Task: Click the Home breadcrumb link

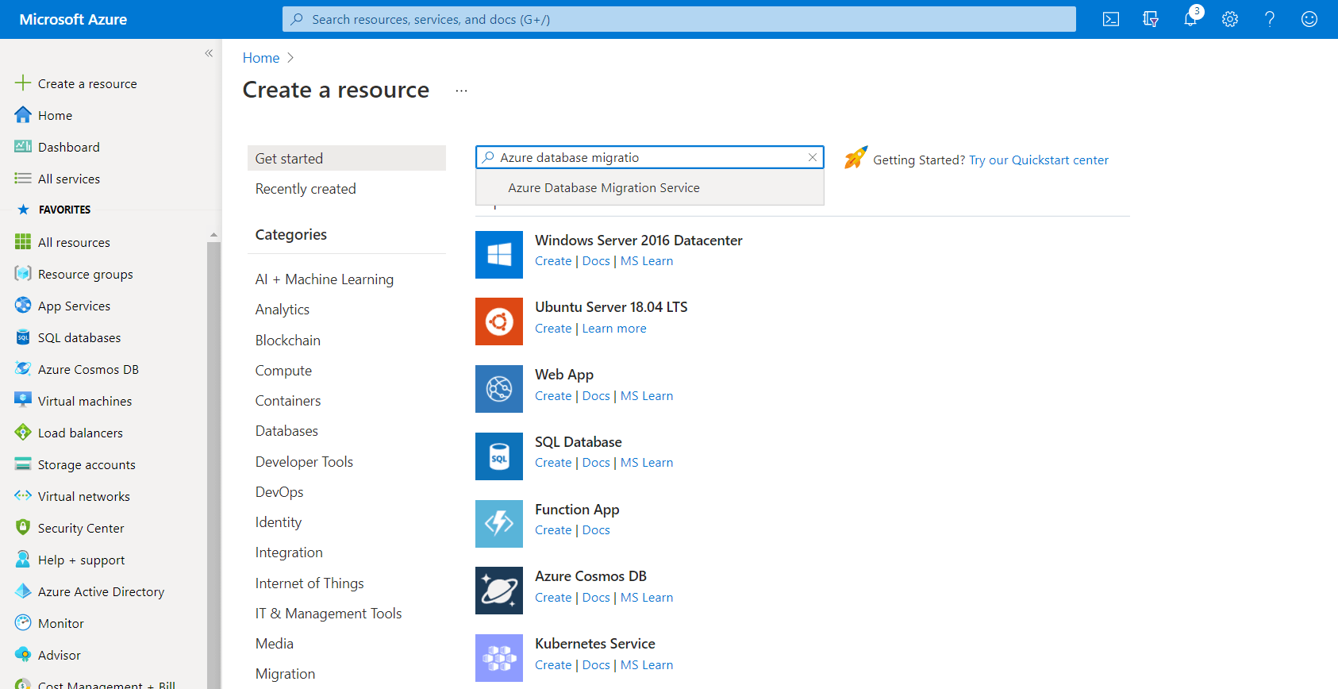Action: click(x=261, y=58)
